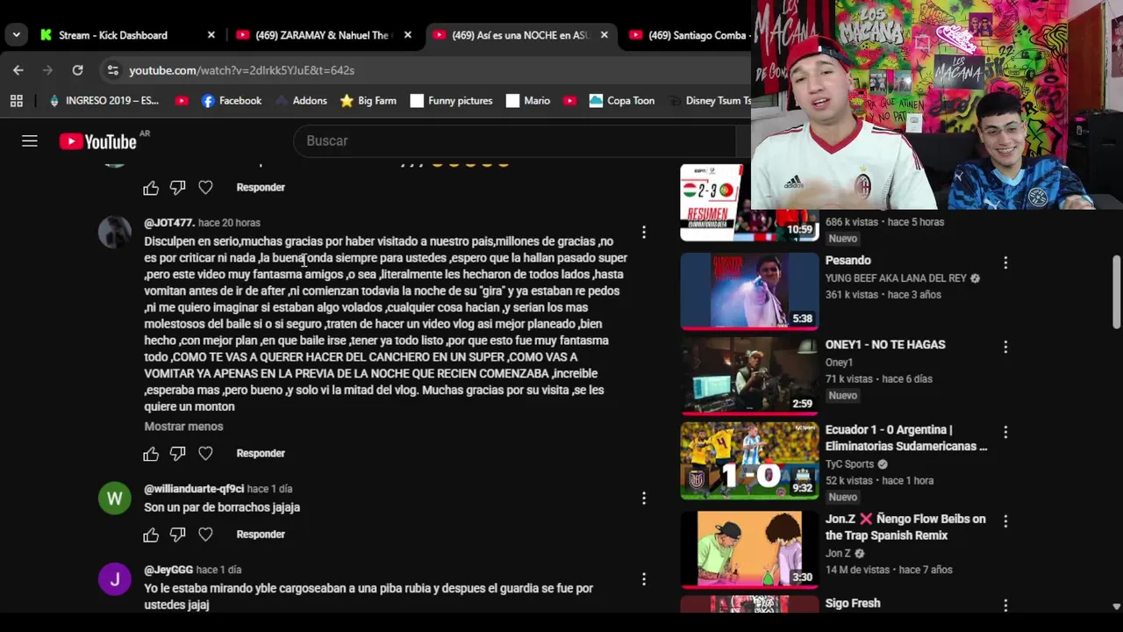
Task: Open options for Jon.Z Ñengo Flow video
Action: click(x=1005, y=521)
